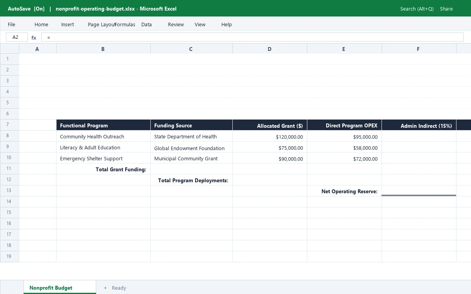Click the Admin Indirect (15%) header
The width and height of the screenshot is (471, 294).
click(x=419, y=125)
